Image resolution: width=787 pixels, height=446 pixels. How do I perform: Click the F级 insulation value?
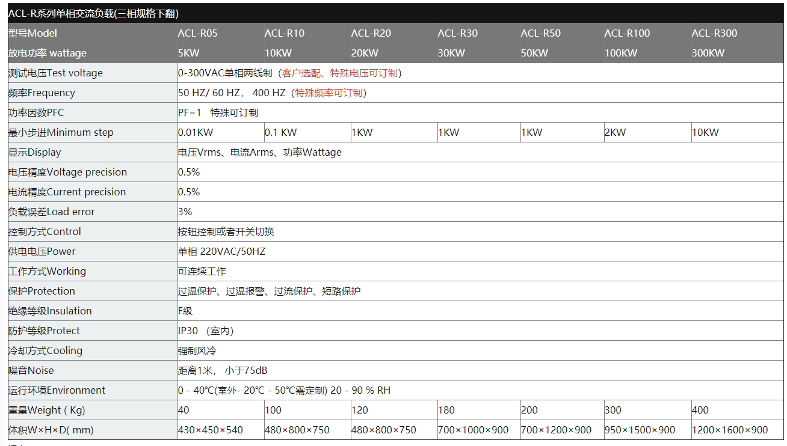(185, 311)
